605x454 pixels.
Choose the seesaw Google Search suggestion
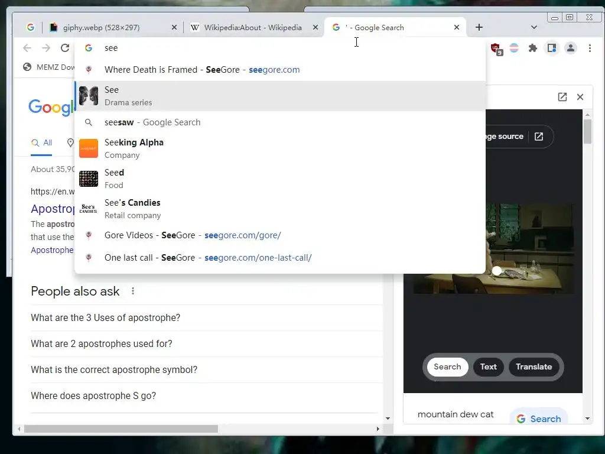tap(279, 122)
